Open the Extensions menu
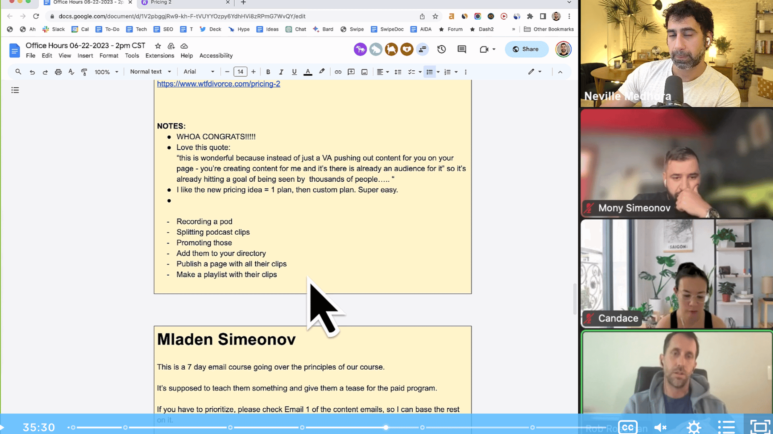773x434 pixels. (x=159, y=55)
